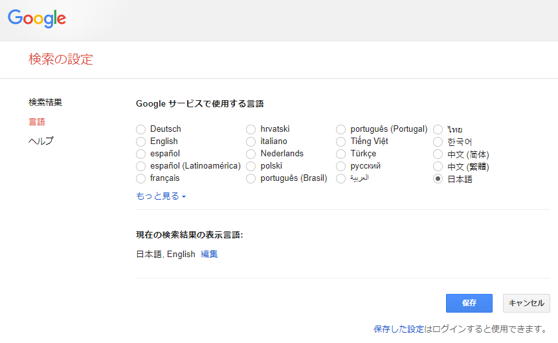Click the blue 保存 button
558x343 pixels.
click(469, 303)
